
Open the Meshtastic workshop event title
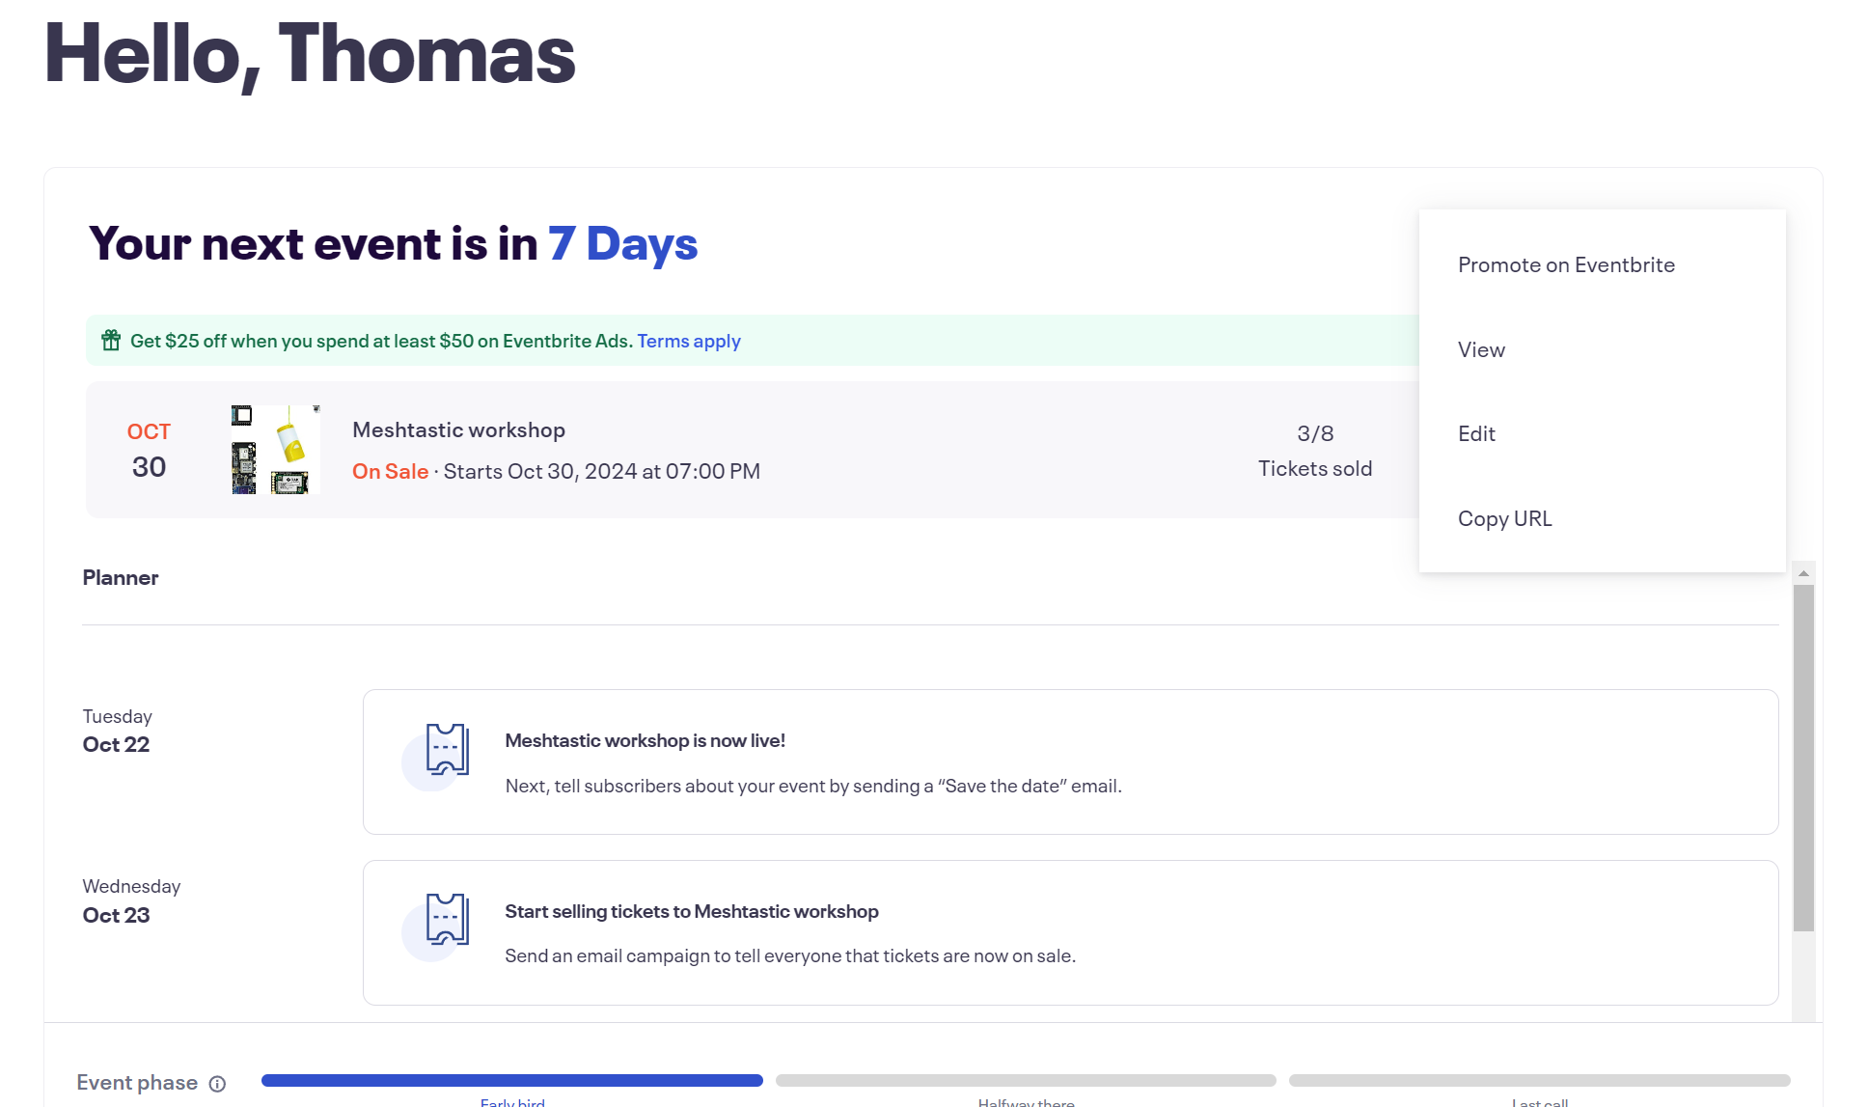click(x=458, y=429)
